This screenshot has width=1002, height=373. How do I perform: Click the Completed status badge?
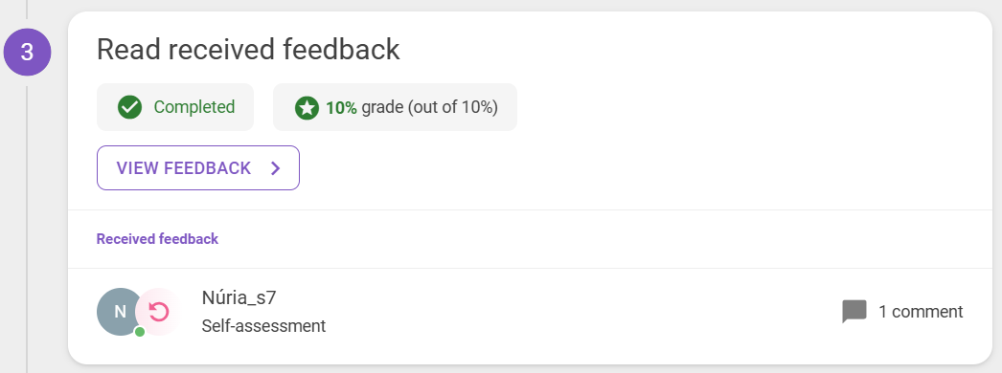(175, 107)
